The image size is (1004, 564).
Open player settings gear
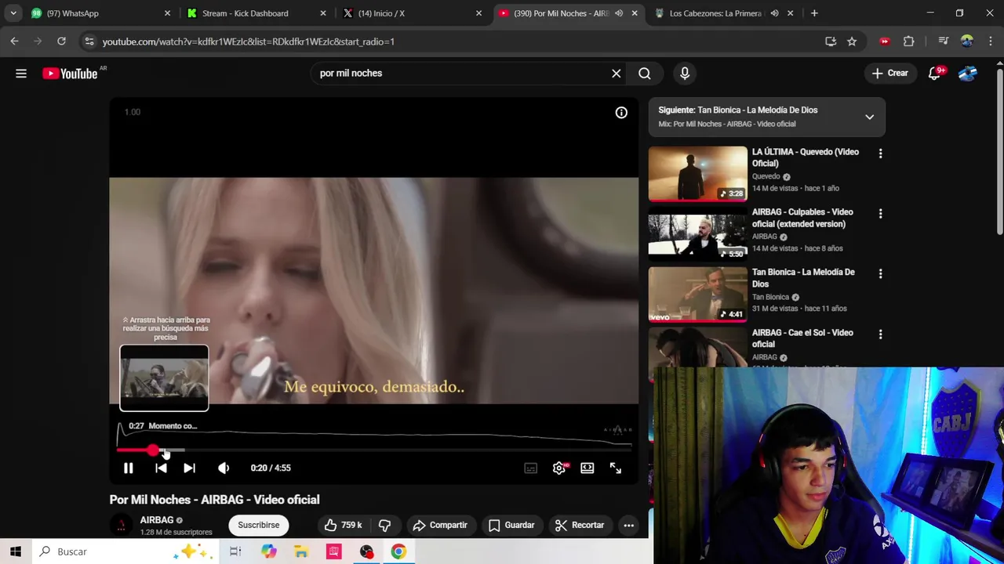pos(559,468)
